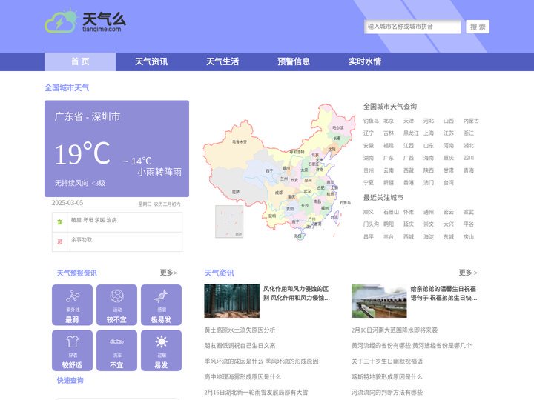Screen dimensions: 534x400
Task: Select 钓鱼岛 in the province list
Action: [371, 121]
